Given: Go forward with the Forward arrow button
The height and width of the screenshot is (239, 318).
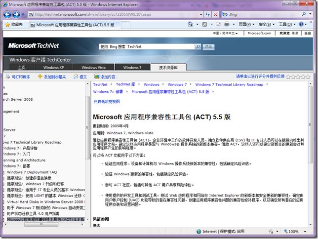Looking at the screenshot, I should pyautogui.click(x=16, y=14).
